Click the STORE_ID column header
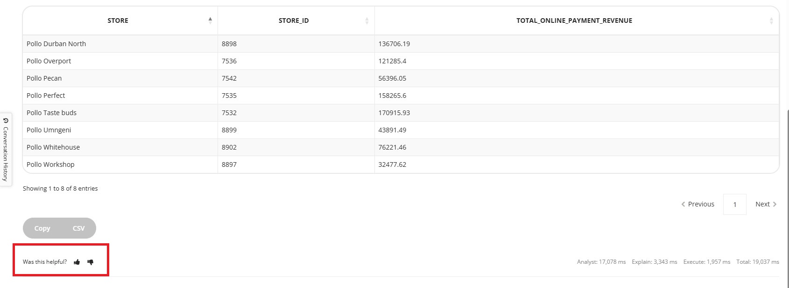Viewport: 789px width, 288px height. [x=293, y=21]
